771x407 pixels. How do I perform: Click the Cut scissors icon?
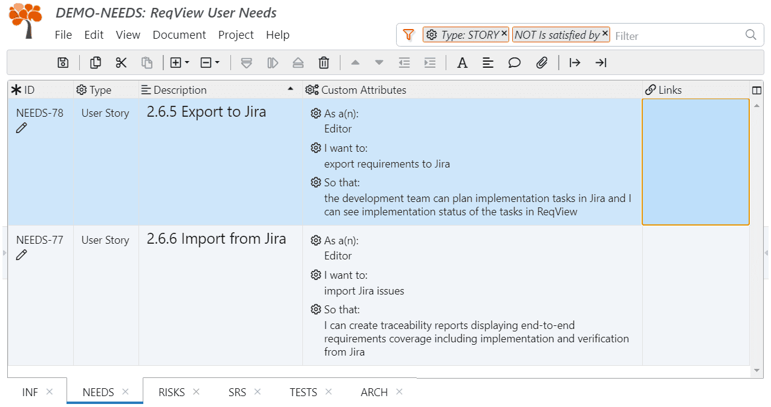122,62
